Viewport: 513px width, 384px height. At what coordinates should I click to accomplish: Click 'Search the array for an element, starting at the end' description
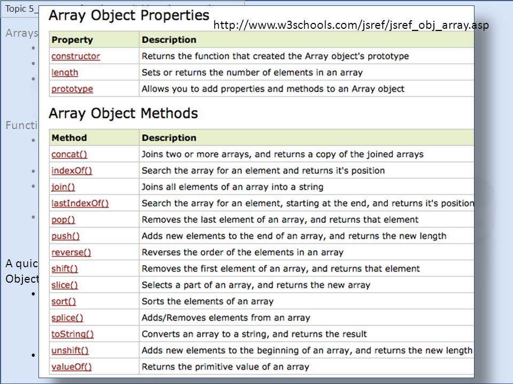pos(308,203)
